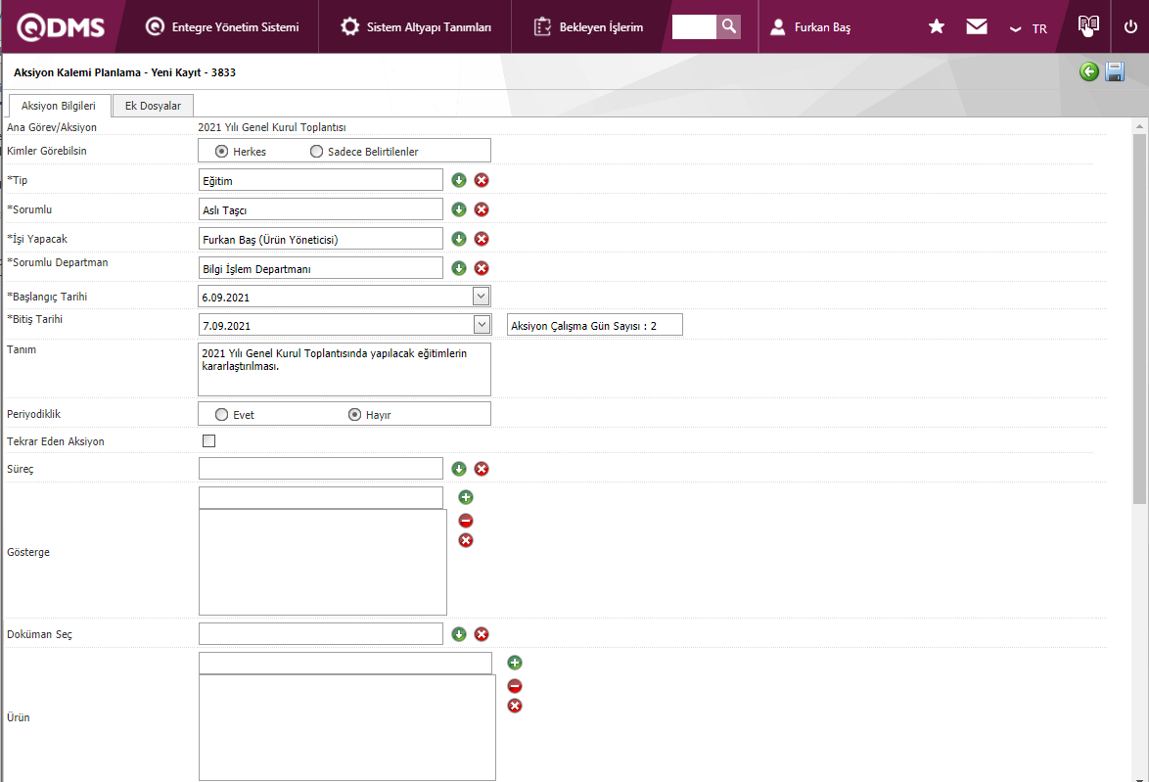Open the favorites star icon
Image resolution: width=1149 pixels, height=782 pixels.
pos(936,26)
